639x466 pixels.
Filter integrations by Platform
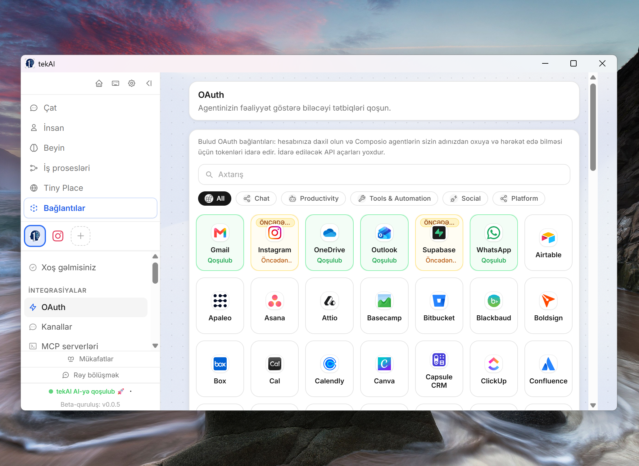click(x=519, y=199)
